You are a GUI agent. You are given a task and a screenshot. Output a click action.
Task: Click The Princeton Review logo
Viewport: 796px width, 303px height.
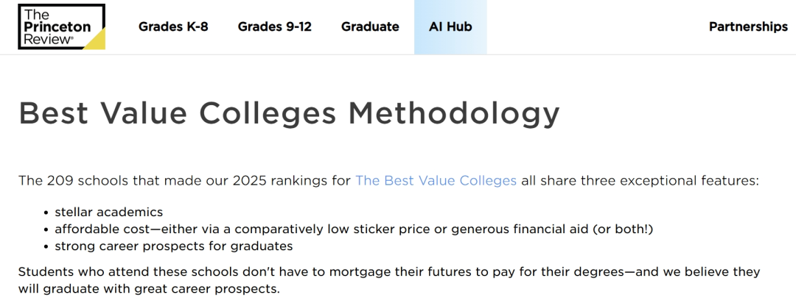(x=61, y=27)
